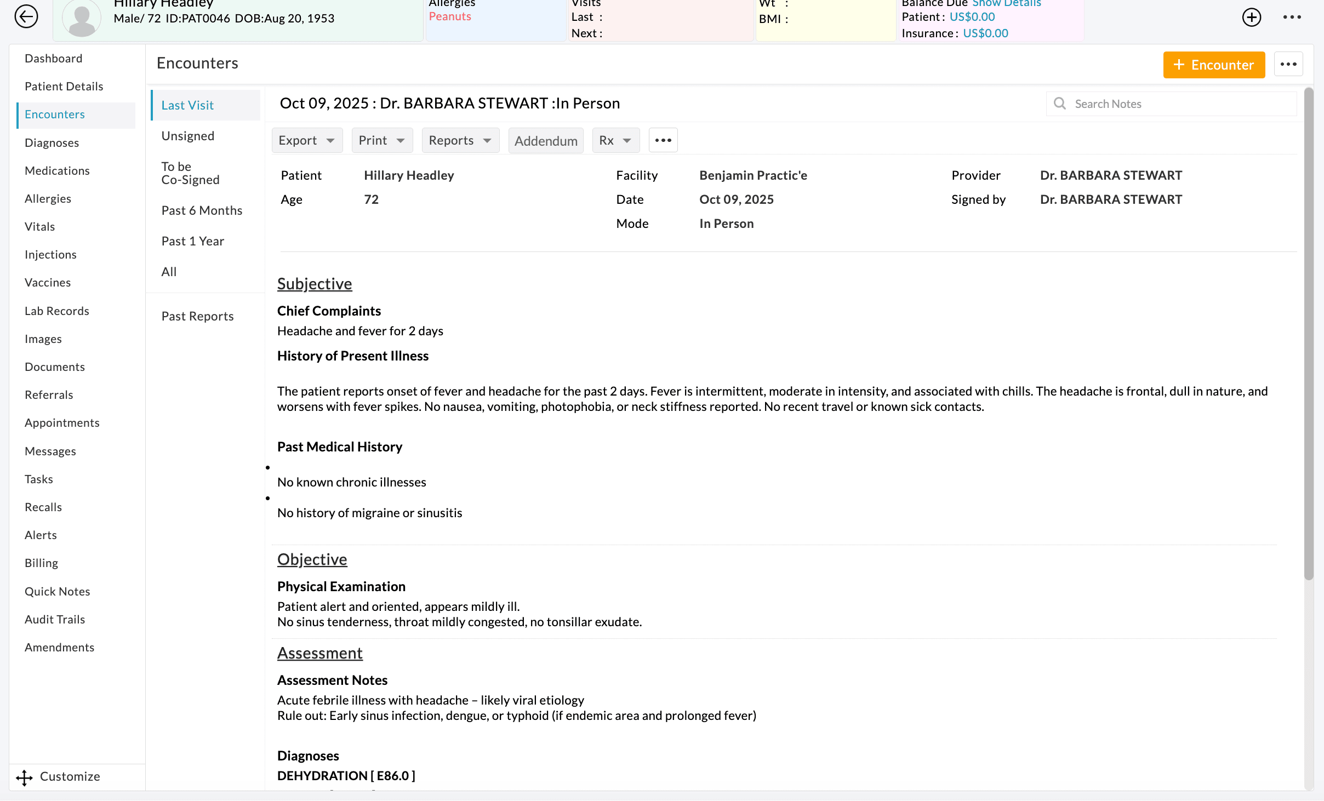Viewport: 1324px width, 801px height.
Task: Open the Rx dropdown menu
Action: click(615, 140)
